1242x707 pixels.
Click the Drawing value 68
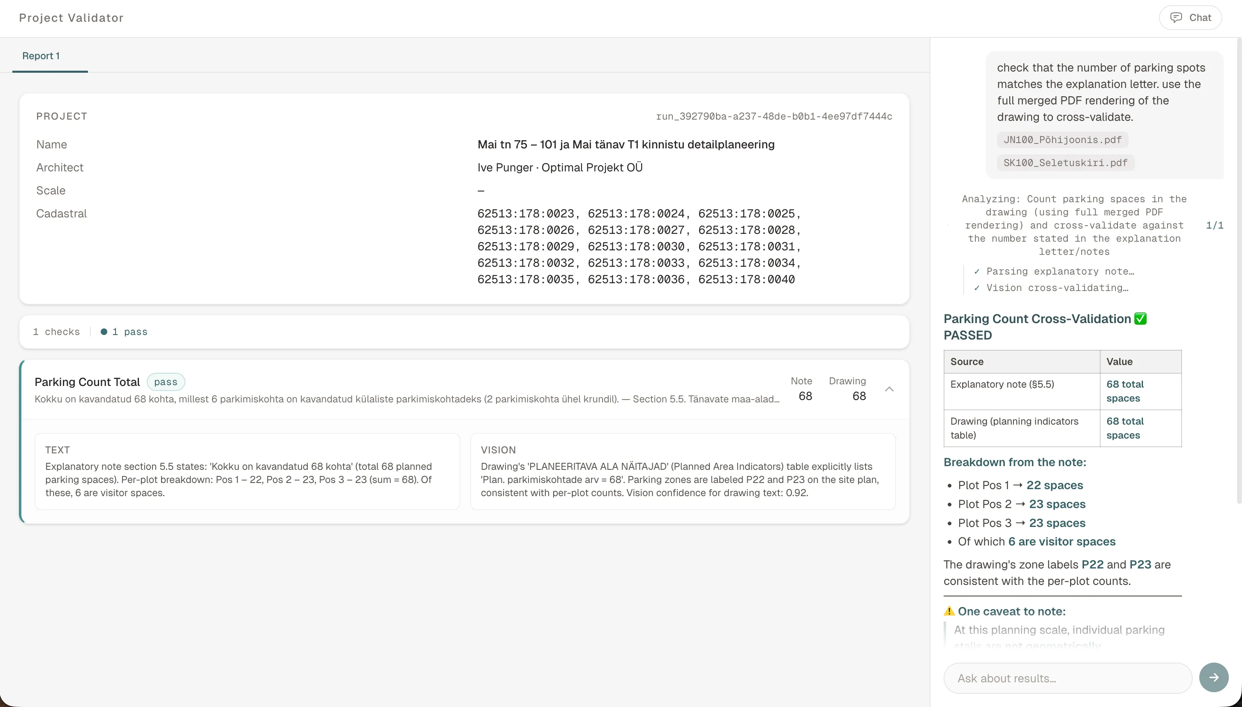coord(859,396)
